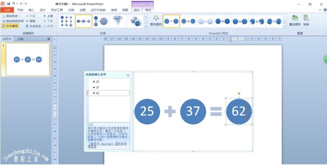Click the 更改颜色 change colors icon
This screenshot has width=327, height=165.
point(156,21)
